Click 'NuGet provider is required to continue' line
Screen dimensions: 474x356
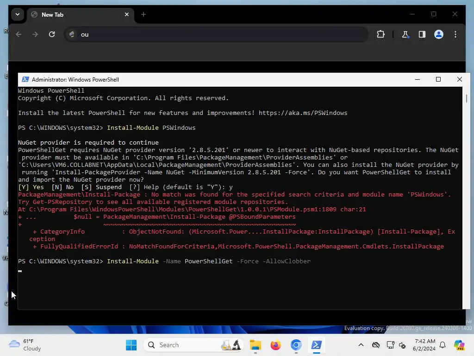(88, 143)
